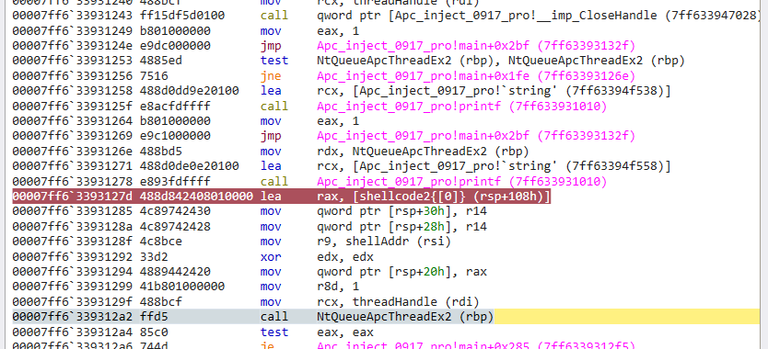Viewport: 768px width, 349px height.
Task: Select opcode bytes e8acfdffff
Action: coord(175,107)
